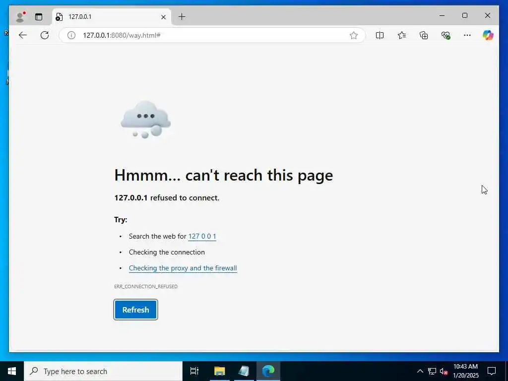Screen dimensions: 508x381
Task: Go back using the back arrow
Action: [x=23, y=35]
